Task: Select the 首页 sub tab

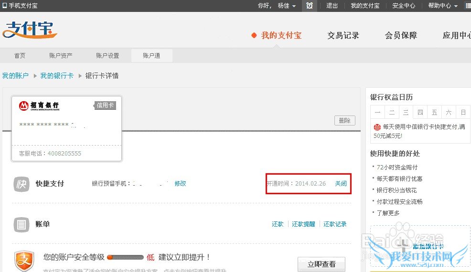Action: tap(20, 55)
